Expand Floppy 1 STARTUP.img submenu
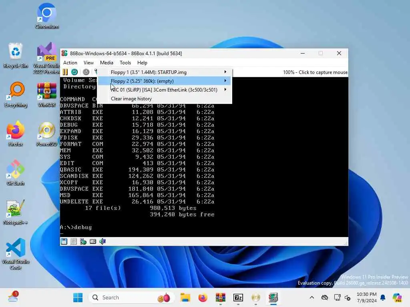410x307 pixels. 165,72
